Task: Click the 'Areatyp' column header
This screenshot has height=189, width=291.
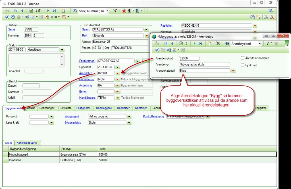Action: [79, 149]
